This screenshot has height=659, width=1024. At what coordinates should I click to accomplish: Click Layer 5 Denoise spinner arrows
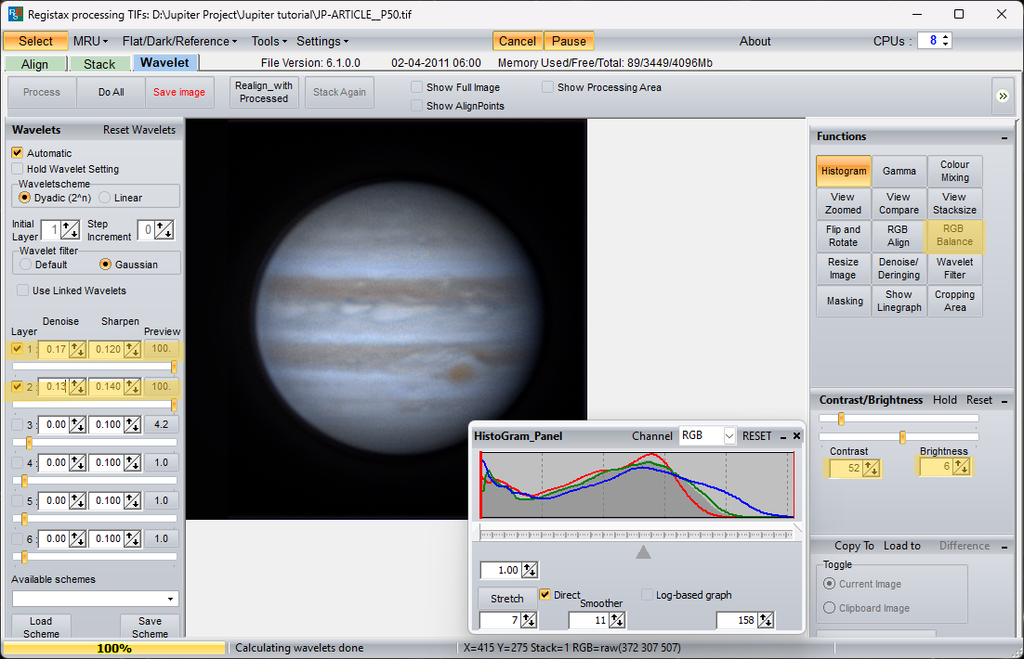78,501
